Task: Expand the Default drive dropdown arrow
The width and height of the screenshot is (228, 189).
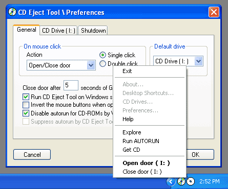Action: 199,61
